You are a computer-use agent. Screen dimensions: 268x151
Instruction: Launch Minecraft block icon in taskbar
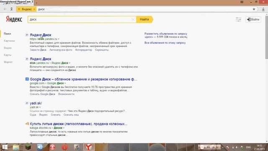coord(28,147)
